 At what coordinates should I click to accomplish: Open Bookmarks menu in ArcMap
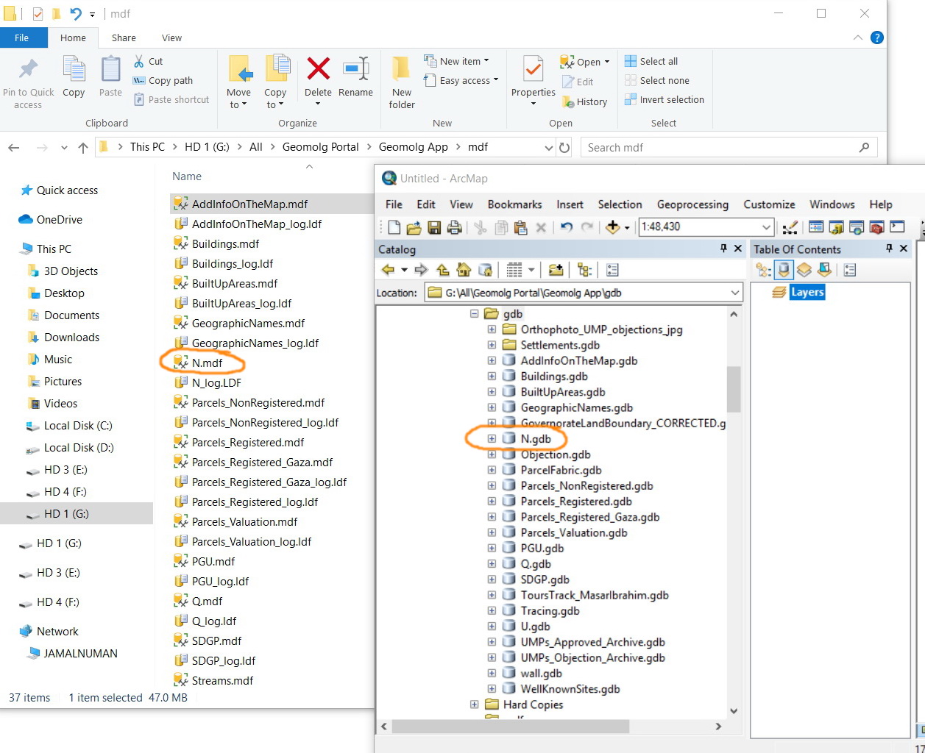pyautogui.click(x=514, y=204)
